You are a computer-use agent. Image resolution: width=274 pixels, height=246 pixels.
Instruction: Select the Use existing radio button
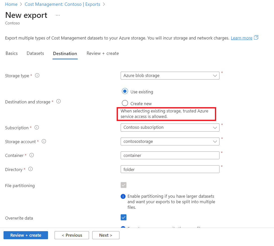(x=125, y=91)
